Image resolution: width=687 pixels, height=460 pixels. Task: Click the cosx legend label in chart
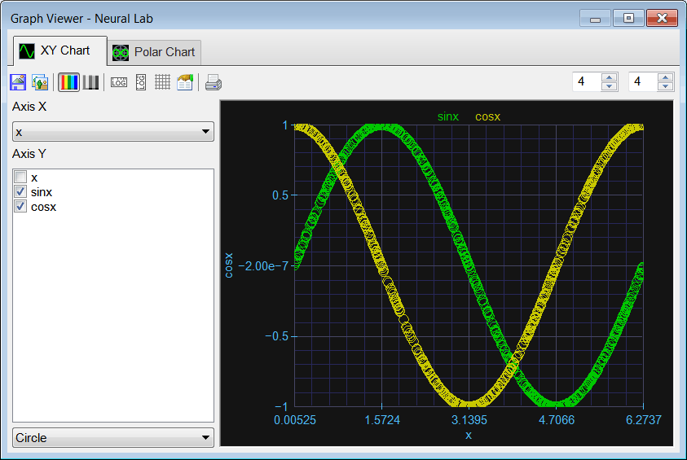pos(487,116)
